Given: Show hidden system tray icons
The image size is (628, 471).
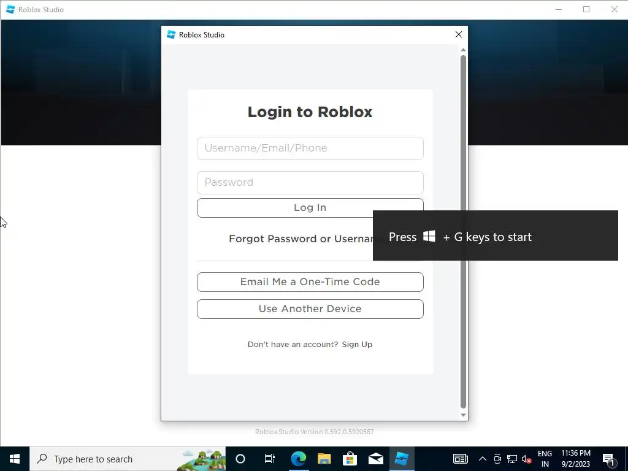Looking at the screenshot, I should [483, 459].
